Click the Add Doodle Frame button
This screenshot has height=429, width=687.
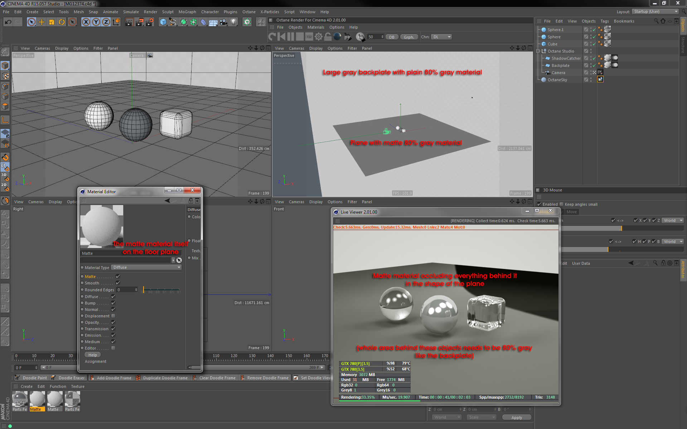click(111, 378)
